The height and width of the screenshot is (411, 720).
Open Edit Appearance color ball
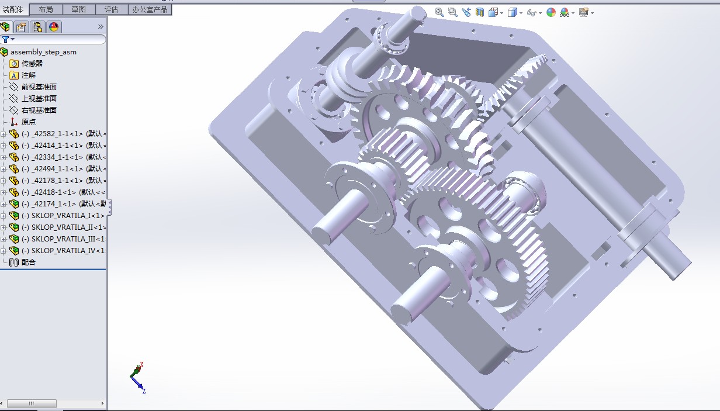pos(551,12)
